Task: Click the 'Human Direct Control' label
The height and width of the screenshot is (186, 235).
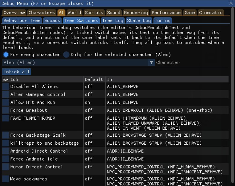Action: [x=36, y=167]
